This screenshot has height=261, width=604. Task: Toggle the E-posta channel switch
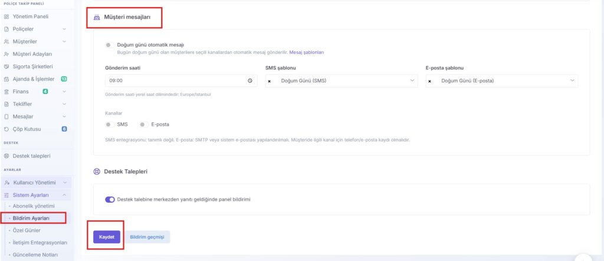pos(144,125)
